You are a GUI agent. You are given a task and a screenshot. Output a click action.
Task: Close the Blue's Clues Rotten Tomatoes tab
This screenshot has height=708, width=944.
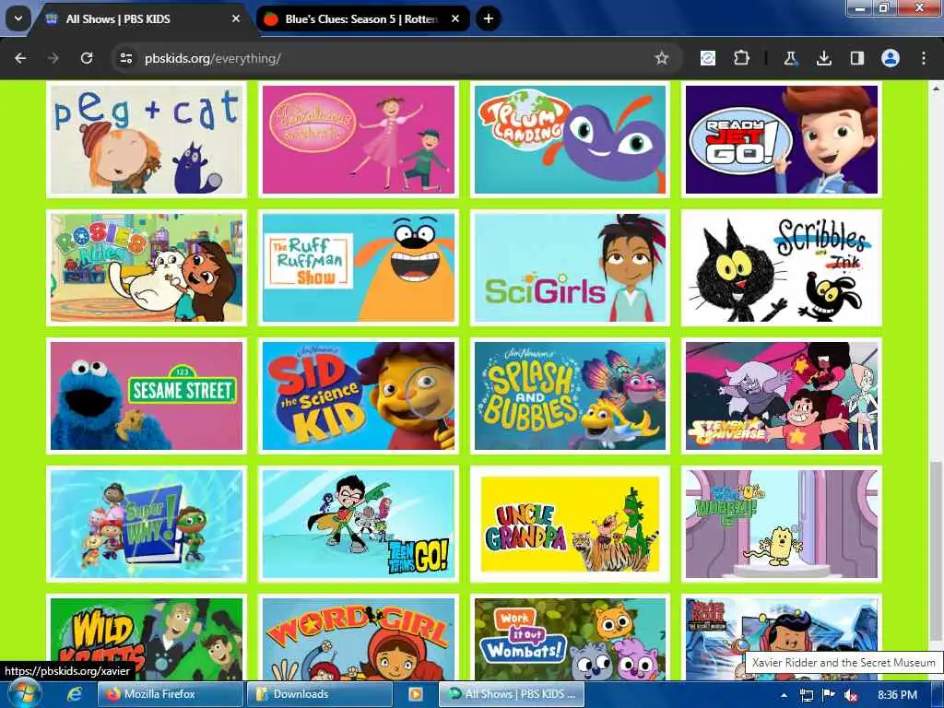pos(455,18)
